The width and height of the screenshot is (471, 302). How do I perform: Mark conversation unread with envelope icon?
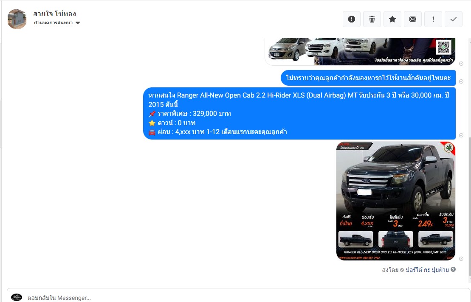(x=413, y=19)
